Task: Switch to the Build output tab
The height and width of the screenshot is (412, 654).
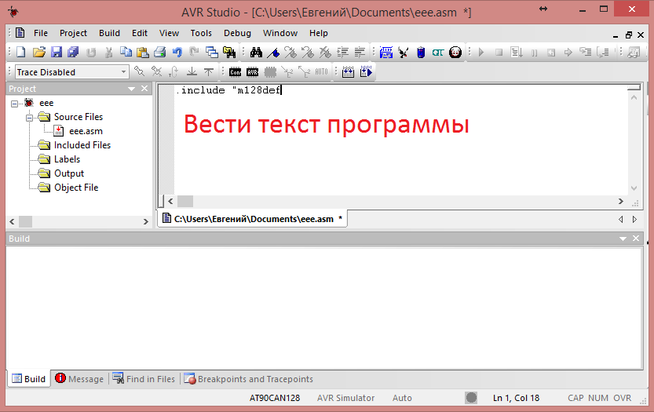Action: coord(29,378)
